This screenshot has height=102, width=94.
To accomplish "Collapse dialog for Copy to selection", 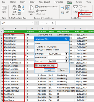I will pos(66,61).
